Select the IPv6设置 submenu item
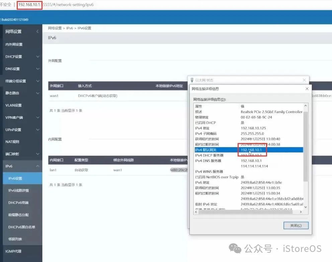 pyautogui.click(x=22, y=178)
